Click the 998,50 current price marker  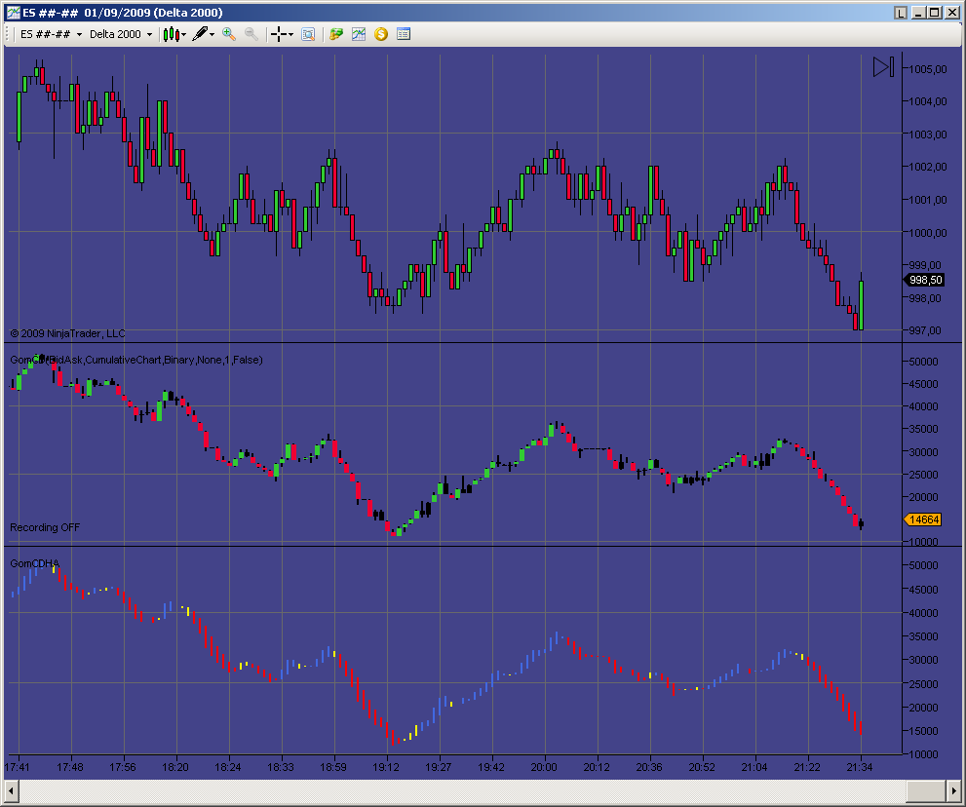tap(923, 280)
